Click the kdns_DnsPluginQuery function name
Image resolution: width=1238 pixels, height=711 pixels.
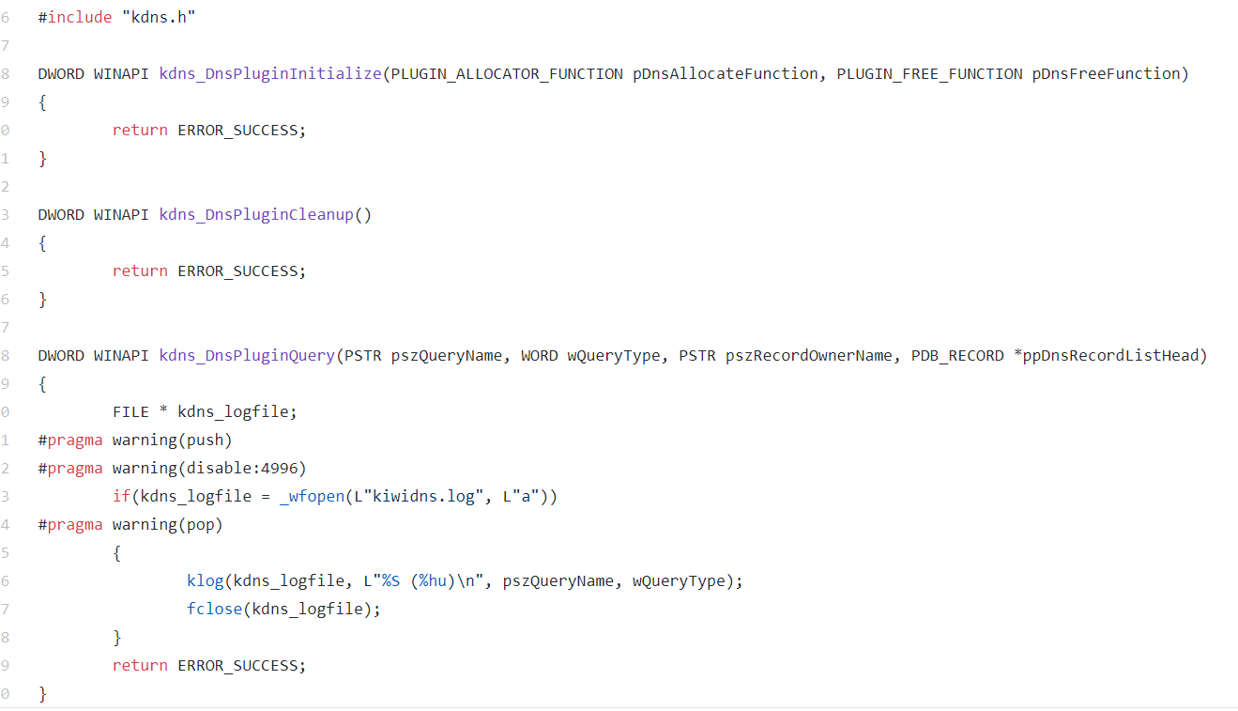click(x=247, y=355)
